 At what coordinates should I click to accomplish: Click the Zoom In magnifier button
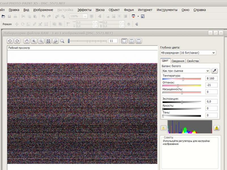(34, 41)
